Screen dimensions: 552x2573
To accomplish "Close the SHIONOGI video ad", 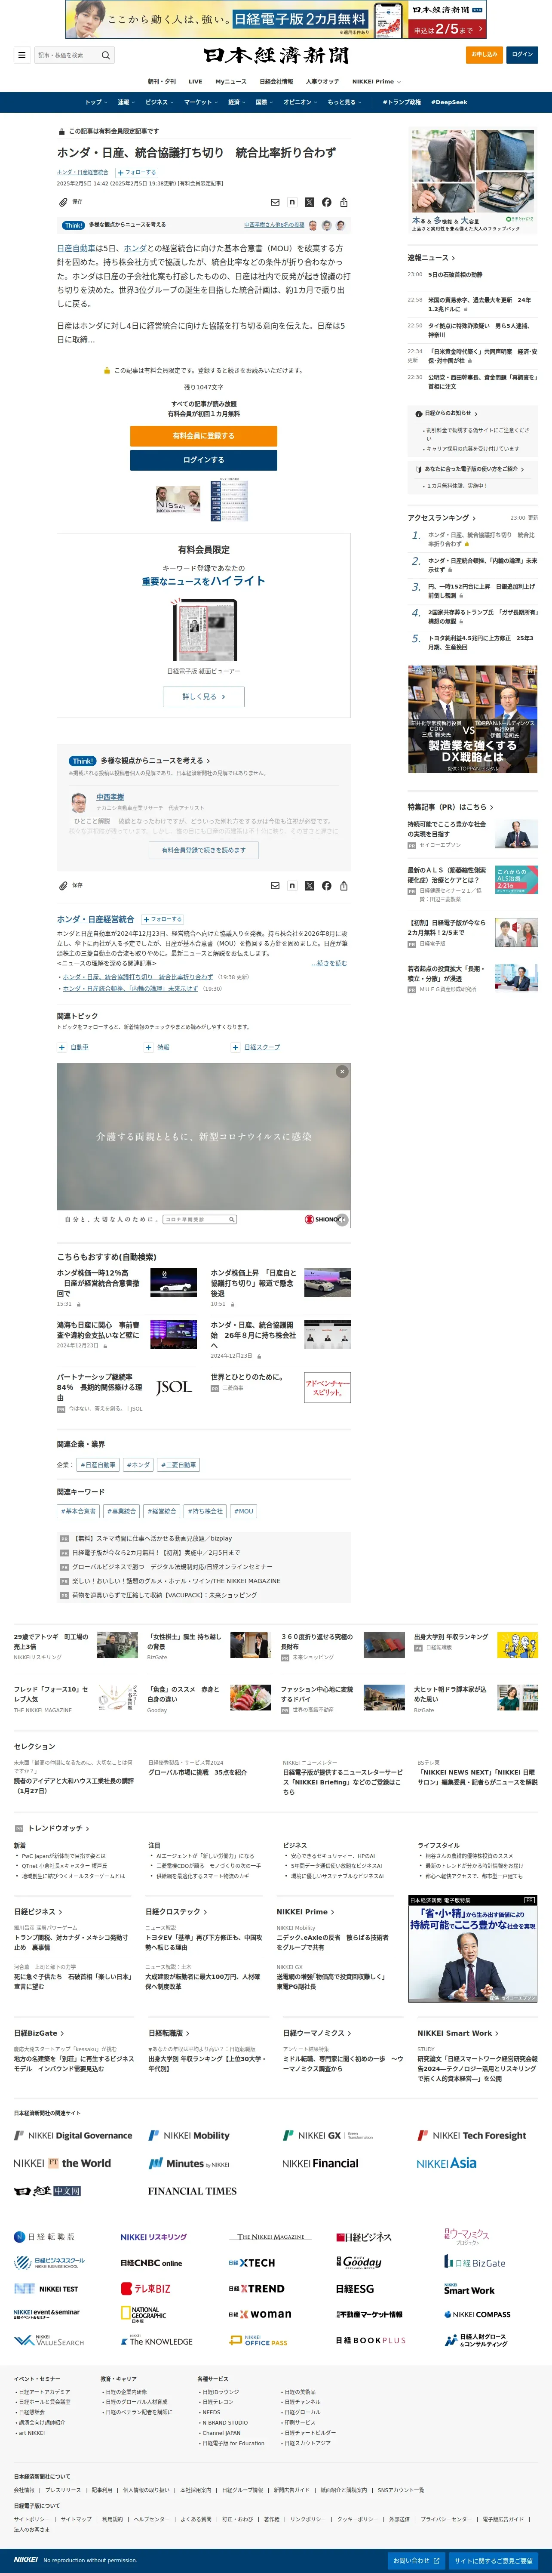I will coord(341,1071).
